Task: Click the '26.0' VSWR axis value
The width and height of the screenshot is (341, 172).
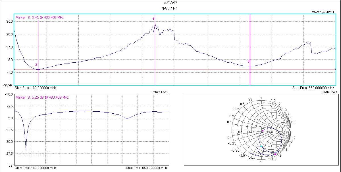Action: coord(9,34)
